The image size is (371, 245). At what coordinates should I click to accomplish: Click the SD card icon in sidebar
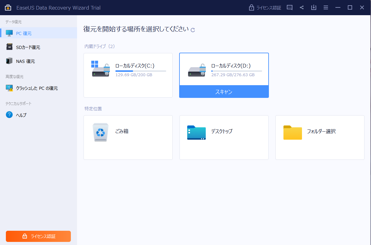pos(9,47)
